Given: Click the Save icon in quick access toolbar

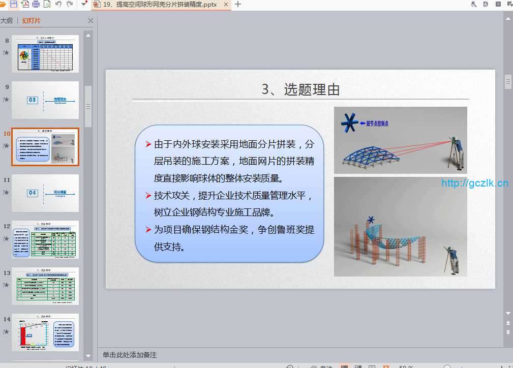Looking at the screenshot, I should (x=14, y=4).
